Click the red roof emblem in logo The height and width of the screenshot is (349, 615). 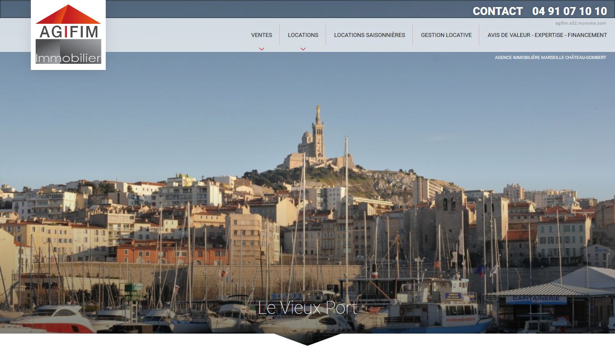(x=68, y=15)
